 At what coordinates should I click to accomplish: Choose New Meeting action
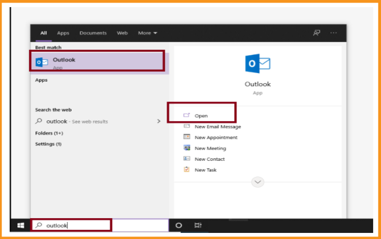(x=210, y=148)
